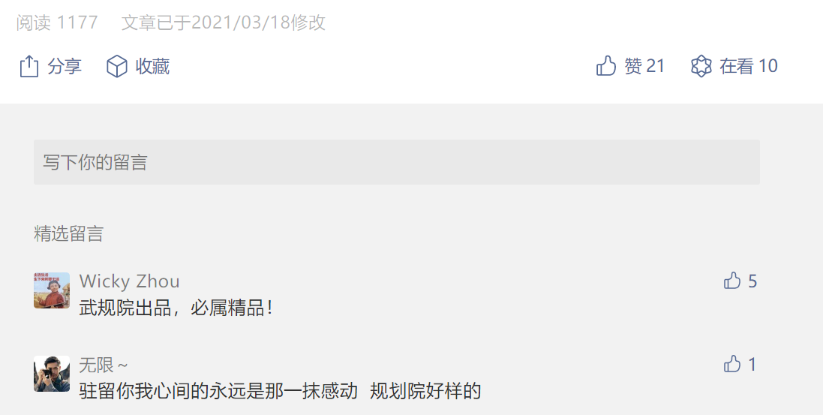Toggle the 在看 10 label
The image size is (823, 415).
pos(749,66)
